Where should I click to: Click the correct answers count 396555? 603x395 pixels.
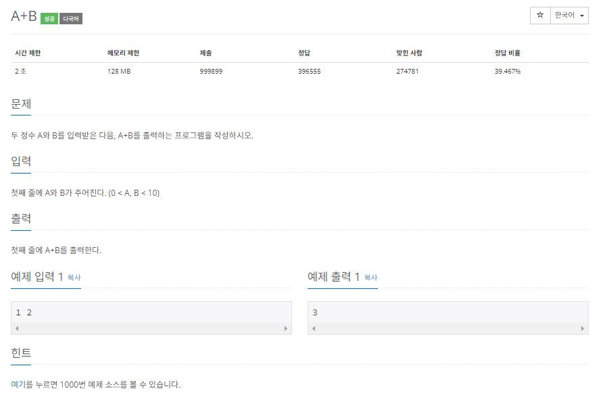click(309, 71)
